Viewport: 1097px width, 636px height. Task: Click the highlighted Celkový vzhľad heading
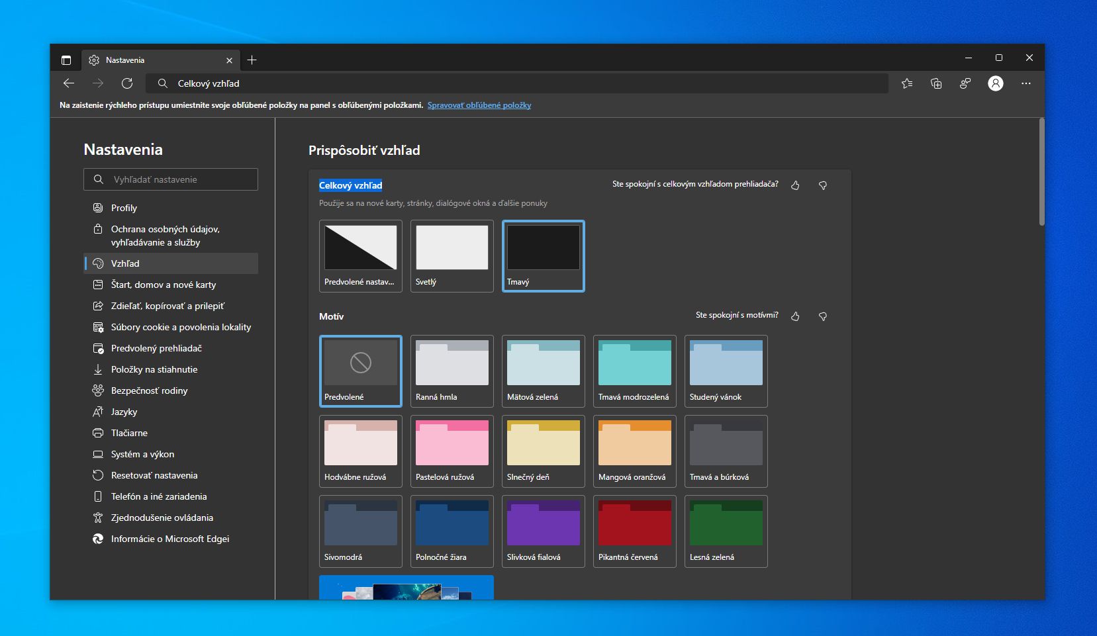(x=351, y=185)
